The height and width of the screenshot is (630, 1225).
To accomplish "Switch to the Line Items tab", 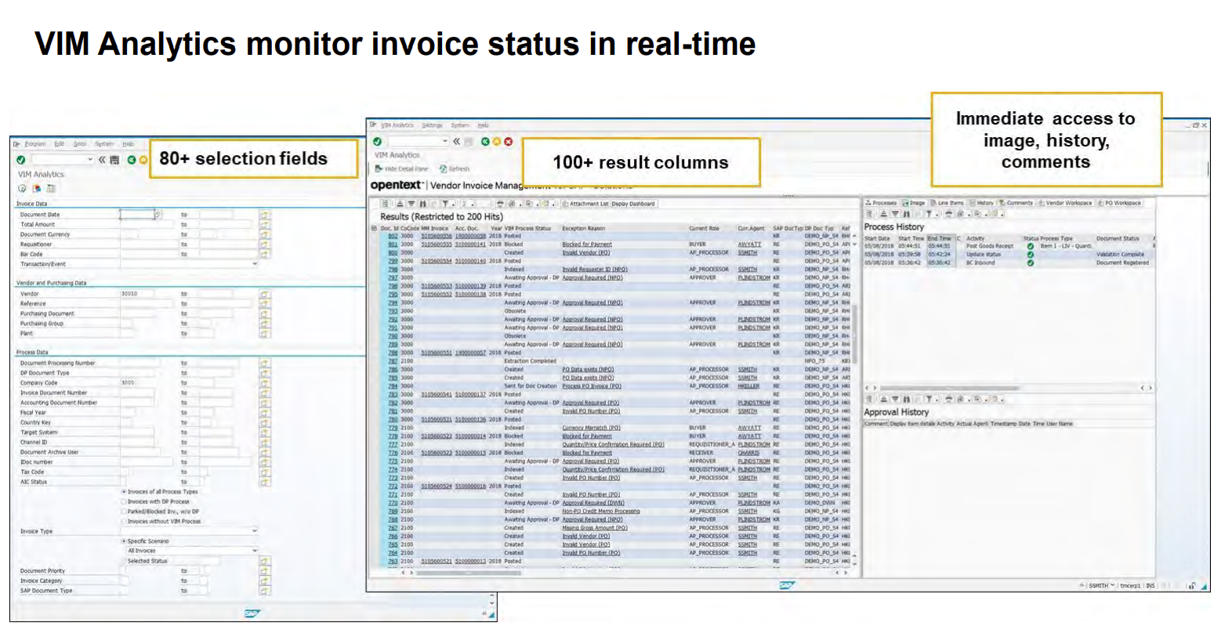I will pyautogui.click(x=948, y=203).
